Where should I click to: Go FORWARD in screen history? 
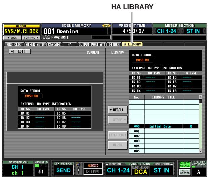(x=31, y=38)
